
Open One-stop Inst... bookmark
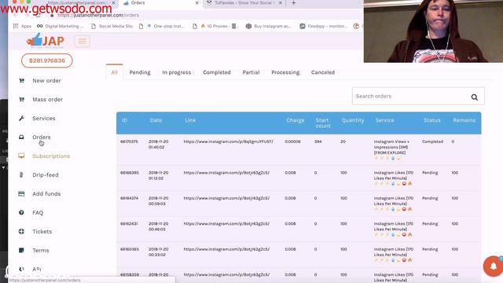[x=165, y=26]
